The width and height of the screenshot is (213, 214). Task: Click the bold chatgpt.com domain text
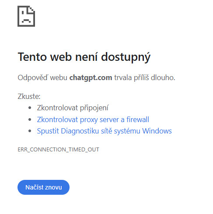[x=91, y=77]
